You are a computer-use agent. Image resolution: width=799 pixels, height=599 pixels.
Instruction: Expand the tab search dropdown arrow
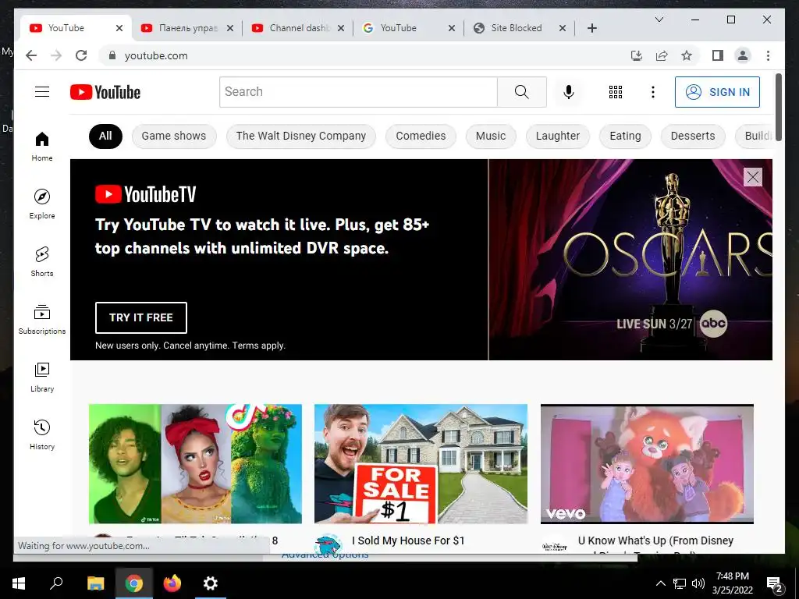point(659,19)
